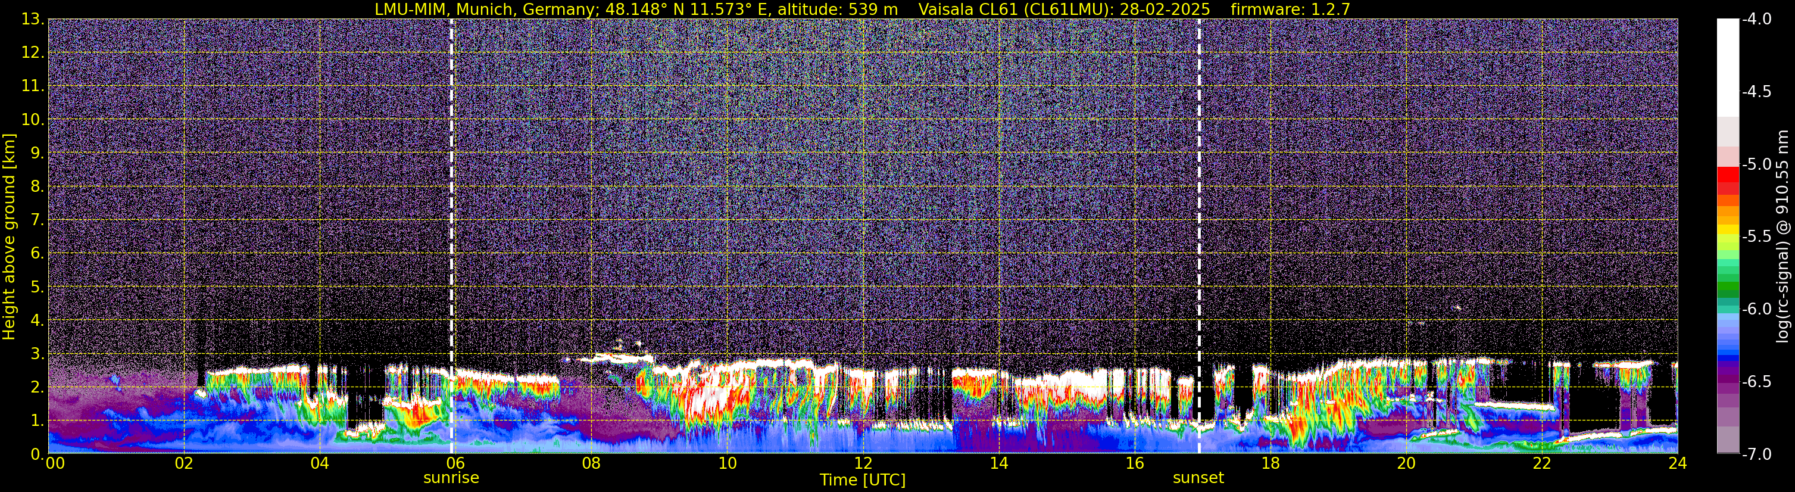The image size is (1795, 492).
Task: Click the '00' tick on the time axis
Action: 54,464
